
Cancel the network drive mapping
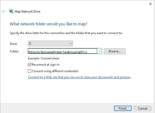[142, 108]
